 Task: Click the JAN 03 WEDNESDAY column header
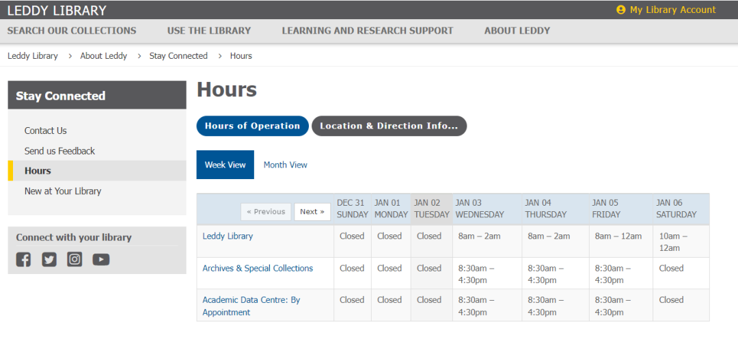point(487,208)
